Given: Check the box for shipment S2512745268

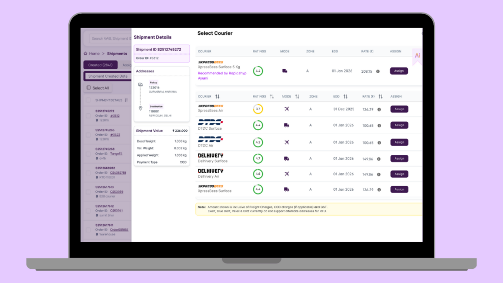Looking at the screenshot, I should click(x=88, y=154).
